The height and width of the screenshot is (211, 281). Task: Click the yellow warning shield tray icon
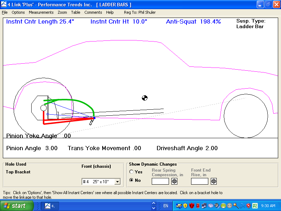click(x=185, y=206)
